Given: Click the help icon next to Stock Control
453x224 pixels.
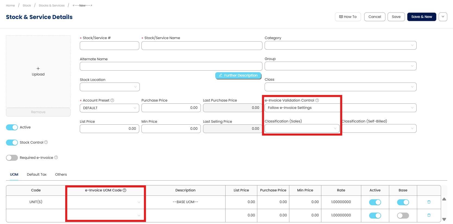Looking at the screenshot, I should click(46, 142).
